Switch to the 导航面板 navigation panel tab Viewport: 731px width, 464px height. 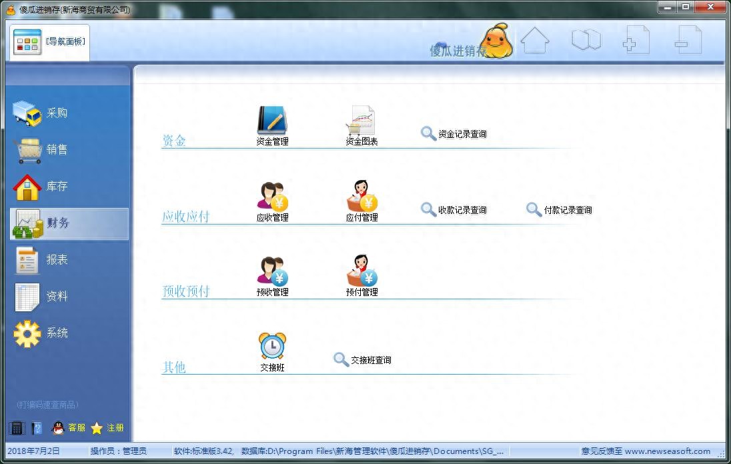(x=48, y=41)
